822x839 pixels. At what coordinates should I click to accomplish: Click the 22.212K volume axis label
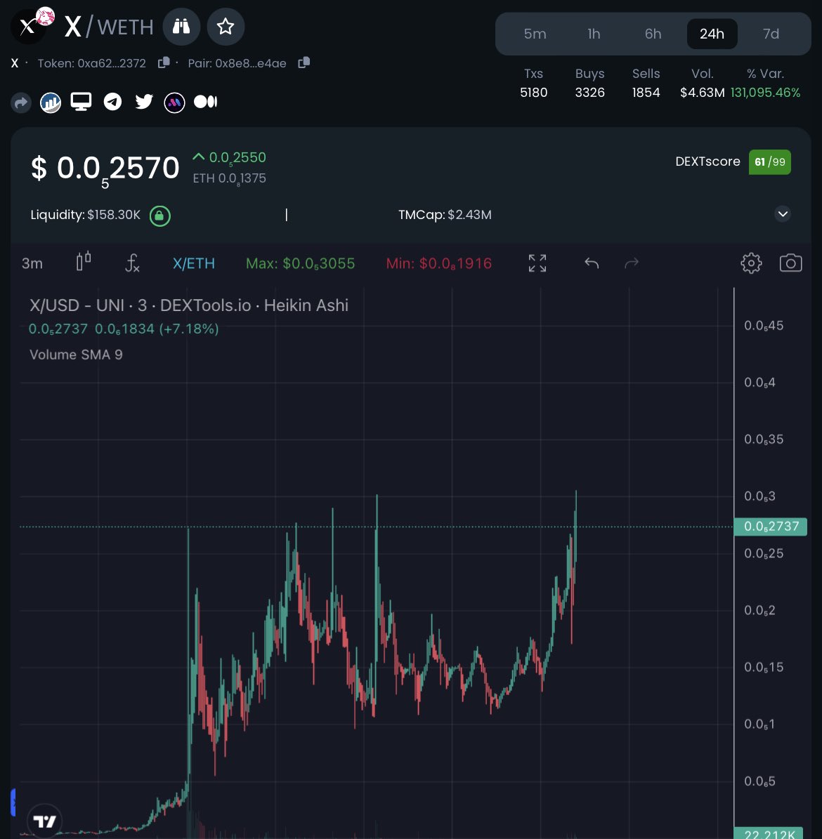(x=769, y=833)
